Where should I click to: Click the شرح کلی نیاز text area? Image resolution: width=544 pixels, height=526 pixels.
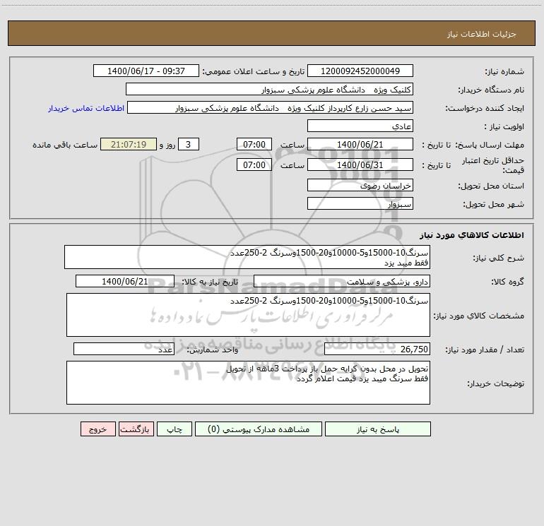pyautogui.click(x=247, y=257)
